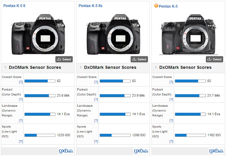Click the DxOMark logo under Pentax K-5 II
The height and width of the screenshot is (156, 226).
tap(66, 151)
